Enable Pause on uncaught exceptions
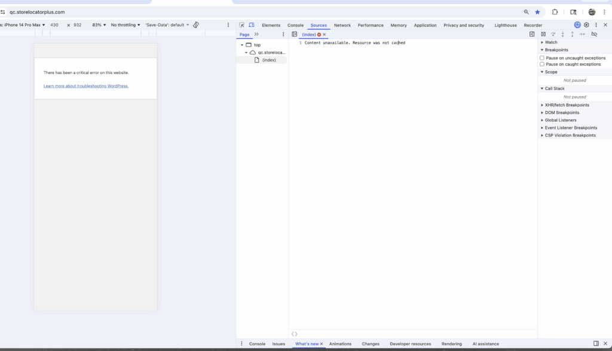Screen dimensions: 612x351 (542, 58)
